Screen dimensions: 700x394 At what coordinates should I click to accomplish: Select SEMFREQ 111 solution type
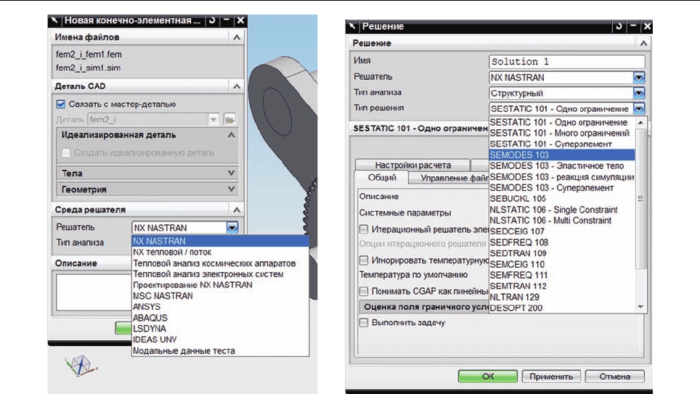pyautogui.click(x=562, y=275)
